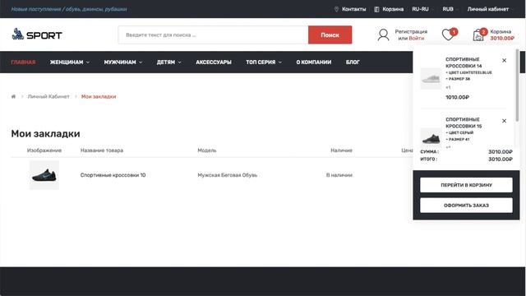Click the Новые поступления promo text
Screen dimensions: 526x296
click(x=69, y=9)
